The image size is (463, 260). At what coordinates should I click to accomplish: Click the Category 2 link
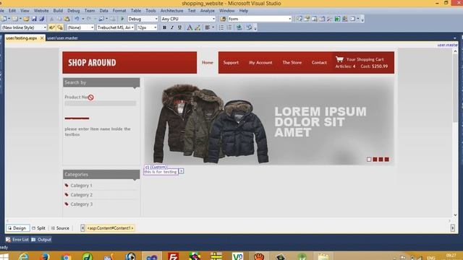pyautogui.click(x=81, y=195)
